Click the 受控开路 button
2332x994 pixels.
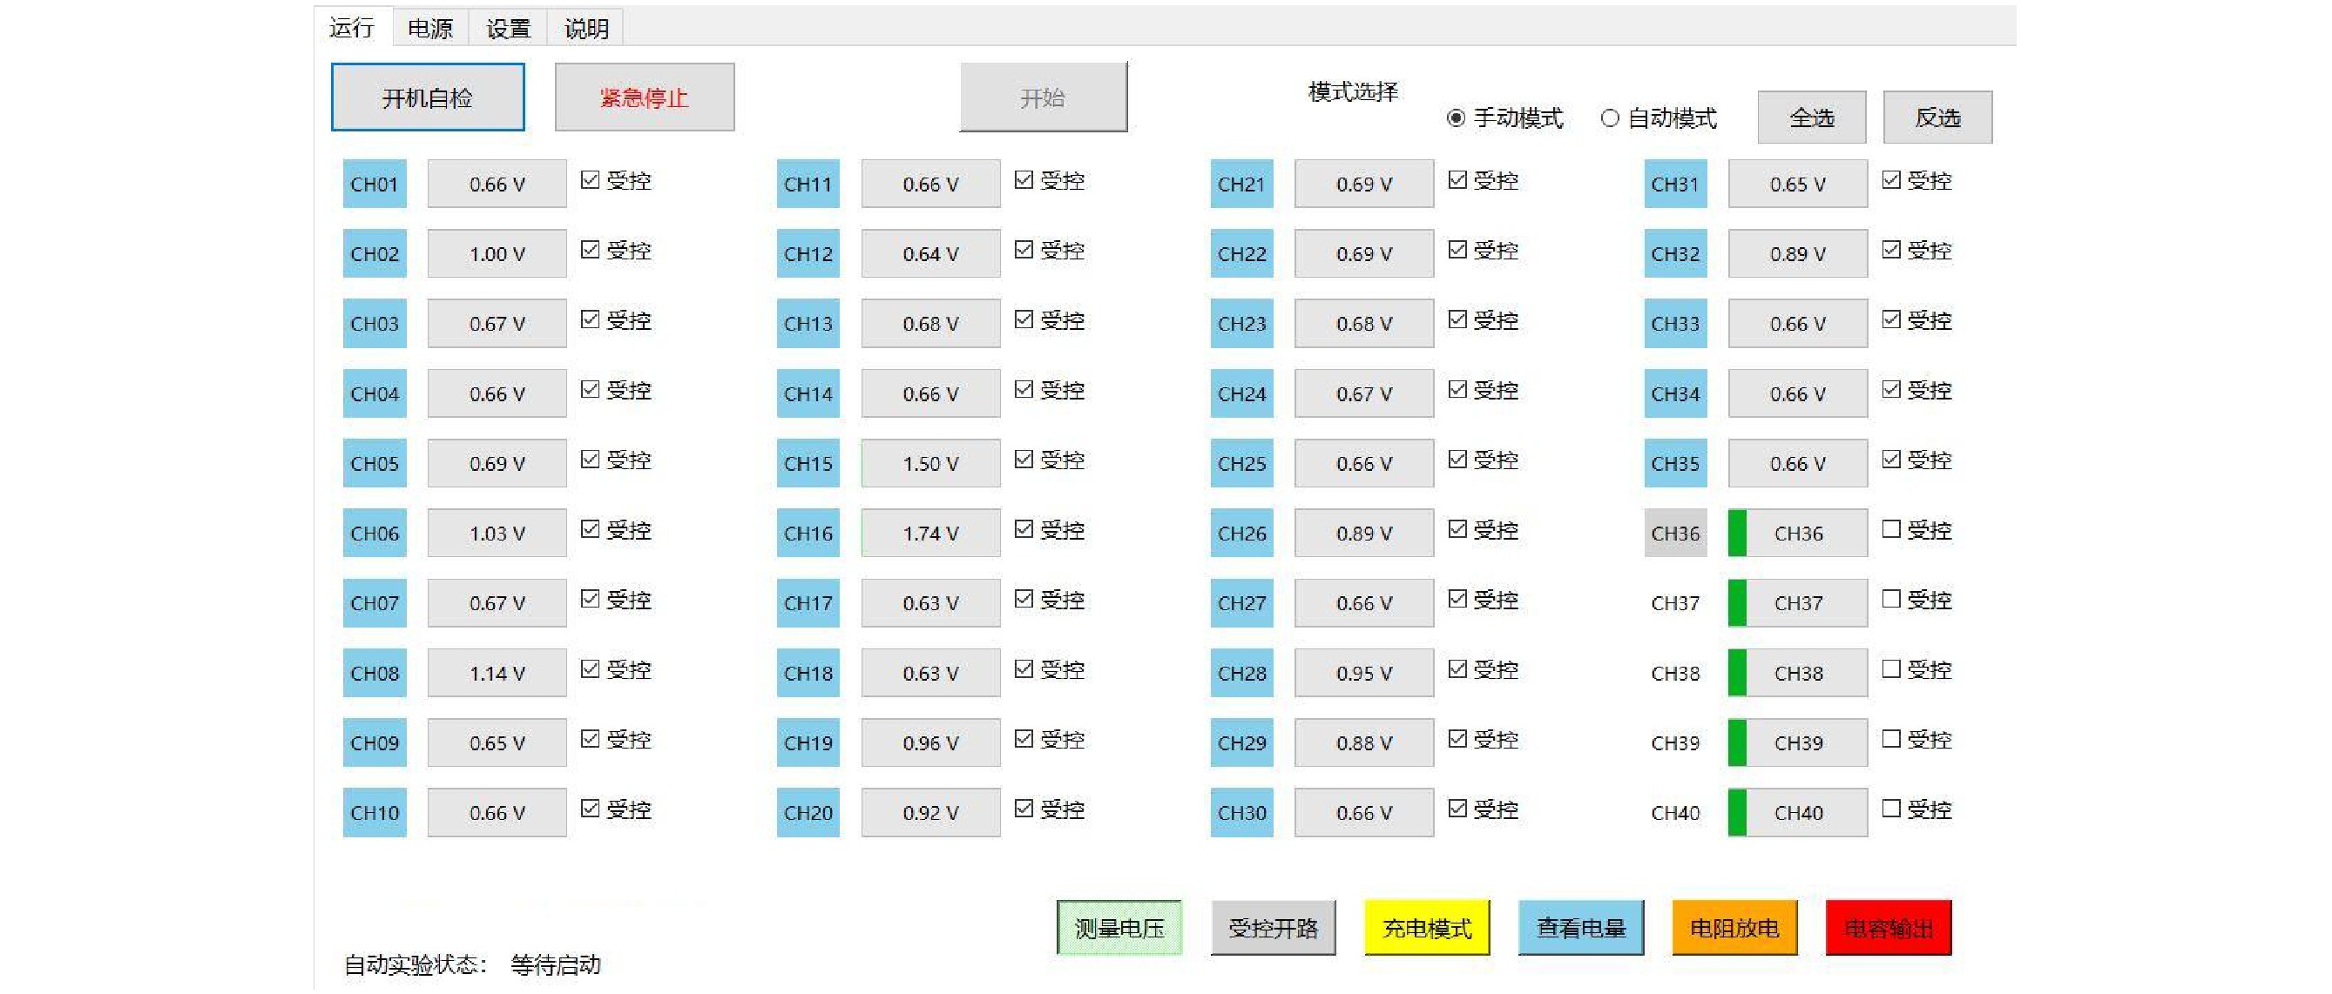[x=1273, y=928]
